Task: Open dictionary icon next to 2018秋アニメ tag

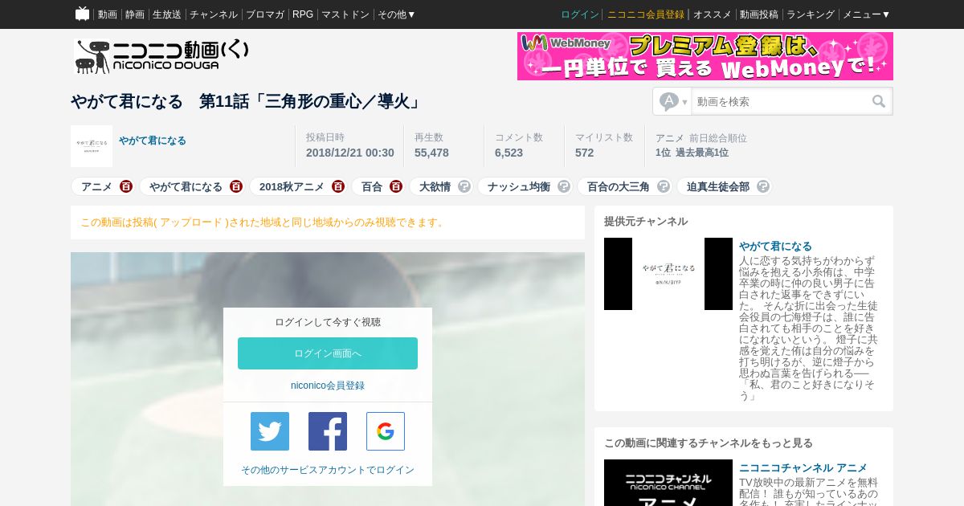Action: click(338, 186)
